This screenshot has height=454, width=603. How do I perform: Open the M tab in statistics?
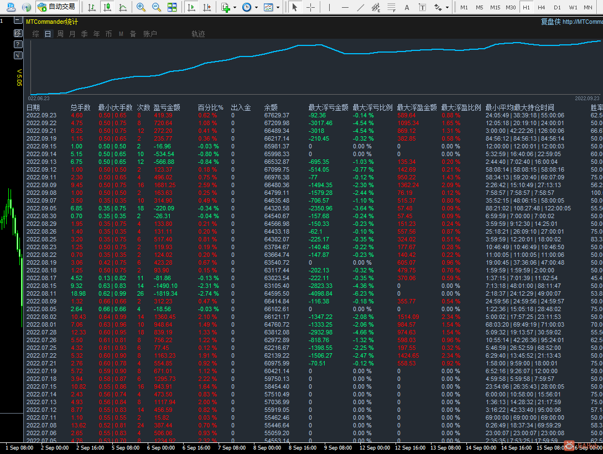tap(121, 34)
